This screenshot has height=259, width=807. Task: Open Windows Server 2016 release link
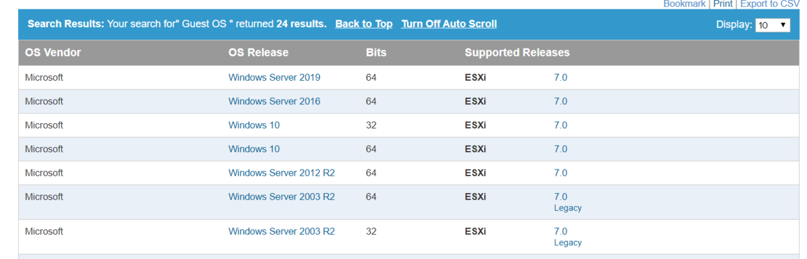pyautogui.click(x=274, y=101)
